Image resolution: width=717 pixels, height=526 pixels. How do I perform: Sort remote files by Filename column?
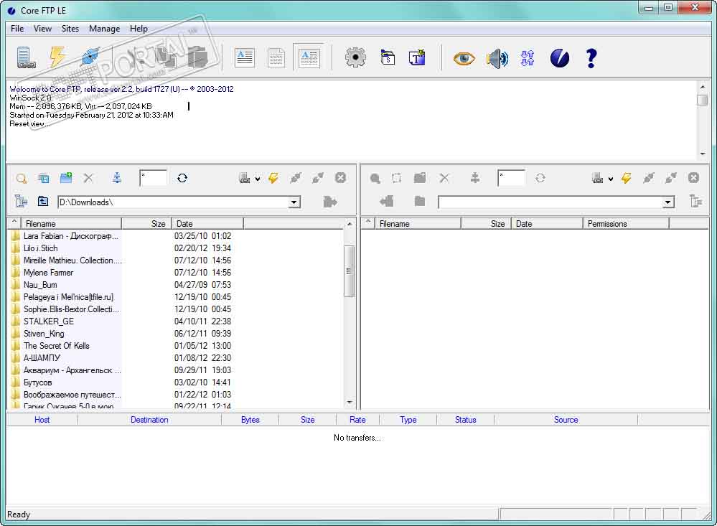418,224
